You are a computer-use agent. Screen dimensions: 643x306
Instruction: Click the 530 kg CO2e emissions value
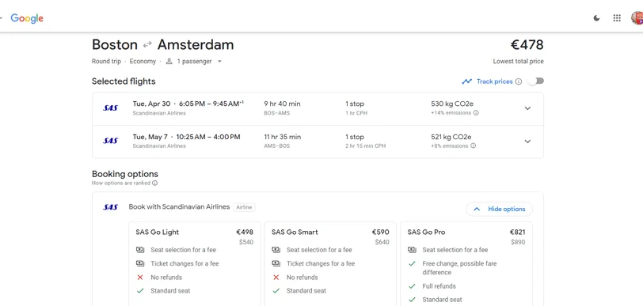tap(451, 104)
